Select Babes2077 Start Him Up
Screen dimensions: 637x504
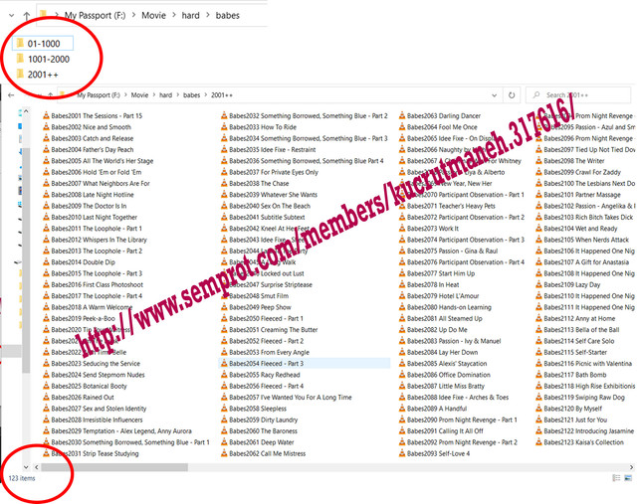pos(437,273)
